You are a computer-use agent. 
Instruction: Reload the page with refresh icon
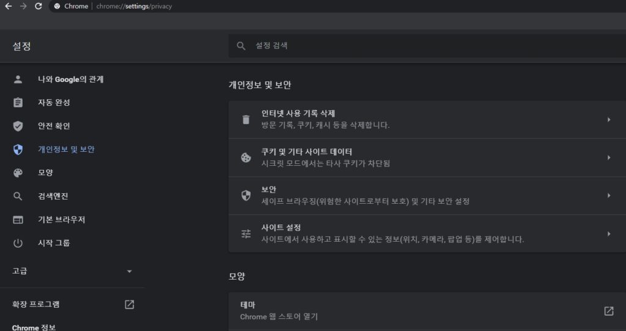coord(39,6)
